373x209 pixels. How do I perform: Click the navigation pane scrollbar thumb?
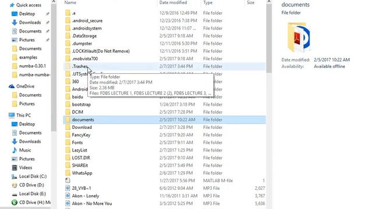pos(54,67)
